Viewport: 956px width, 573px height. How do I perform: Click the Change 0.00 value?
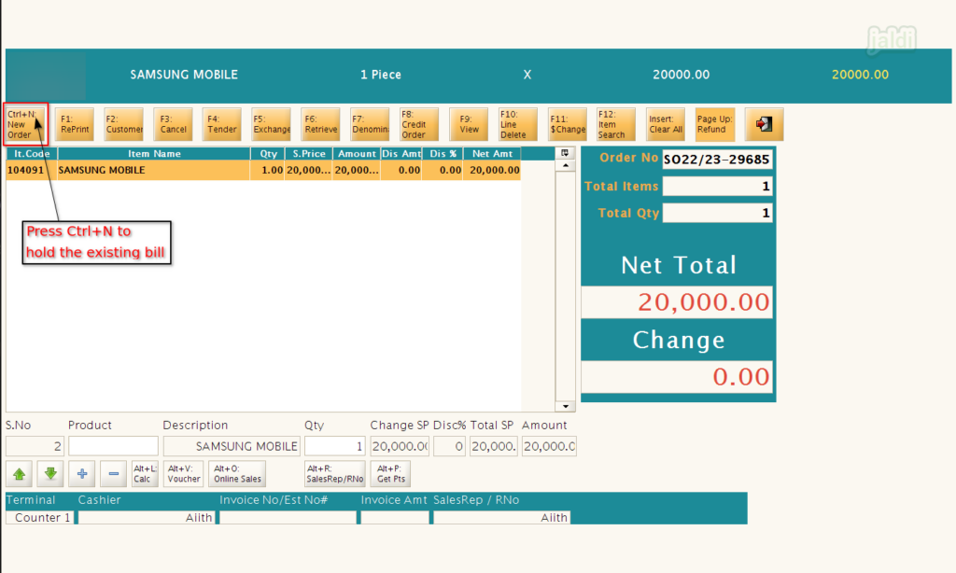[x=677, y=377]
